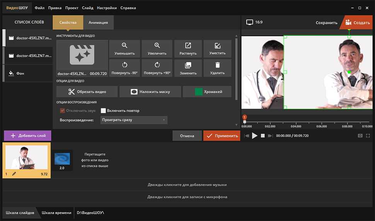Image resolution: width=375 pixels, height=221 pixels.
Task: Click the Увеличить zoom-in tool
Action: [x=157, y=49]
